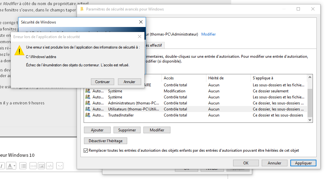Click the insert link icon in editor
The width and height of the screenshot is (332, 179).
click(x=33, y=166)
